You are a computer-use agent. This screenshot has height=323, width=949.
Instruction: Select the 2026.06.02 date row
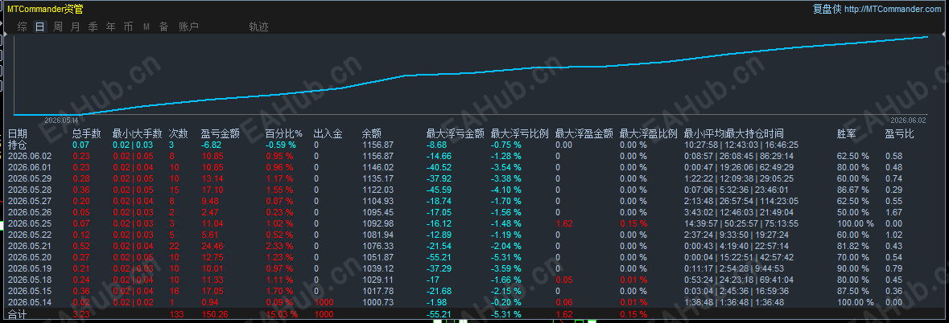click(475, 156)
